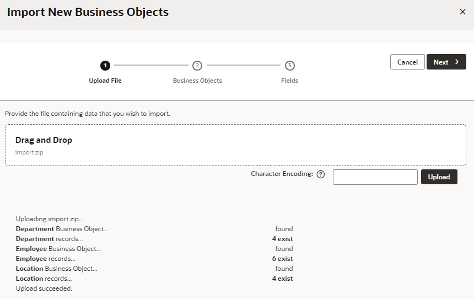Click the Character Encoding label text
Image resolution: width=474 pixels, height=299 pixels.
282,174
